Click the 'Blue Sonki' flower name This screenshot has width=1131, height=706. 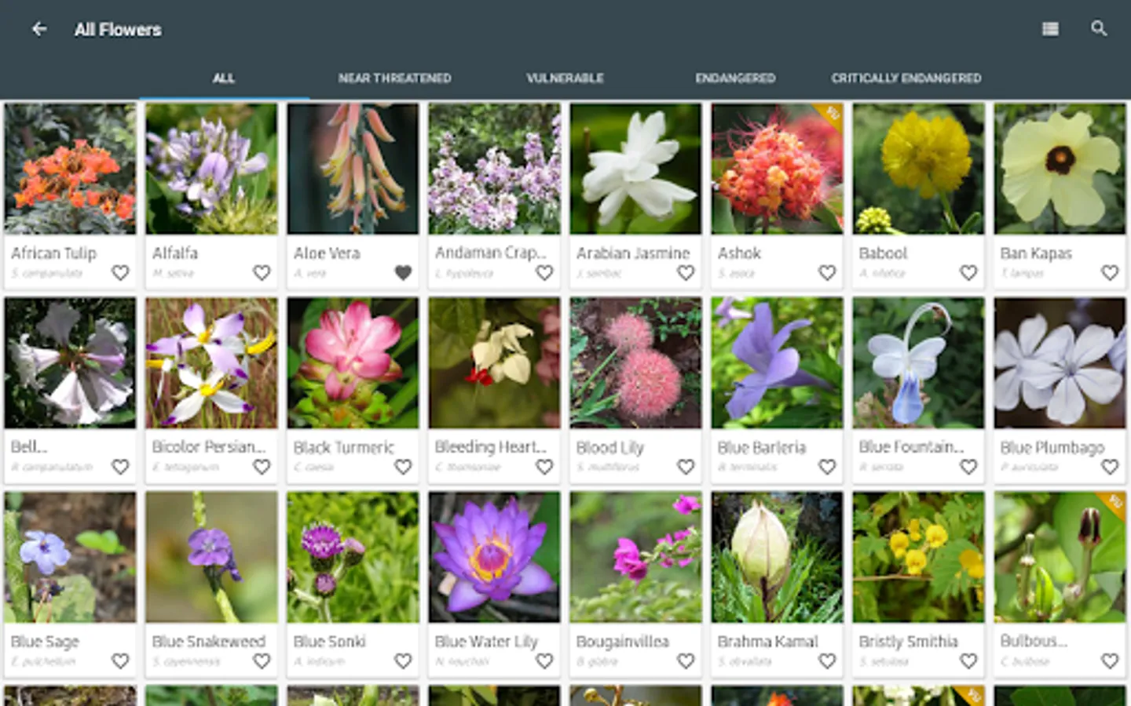point(330,642)
